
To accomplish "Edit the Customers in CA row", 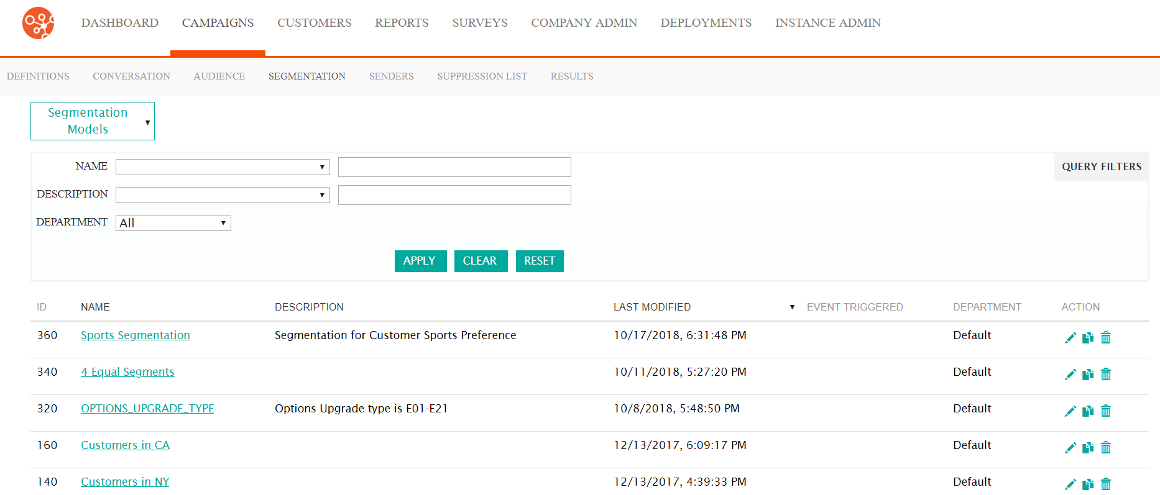I will [1070, 448].
